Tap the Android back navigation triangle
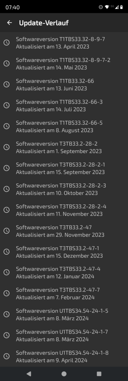 [x=29, y=374]
